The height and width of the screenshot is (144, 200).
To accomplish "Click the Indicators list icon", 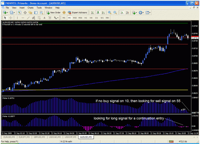I will coord(134,12).
